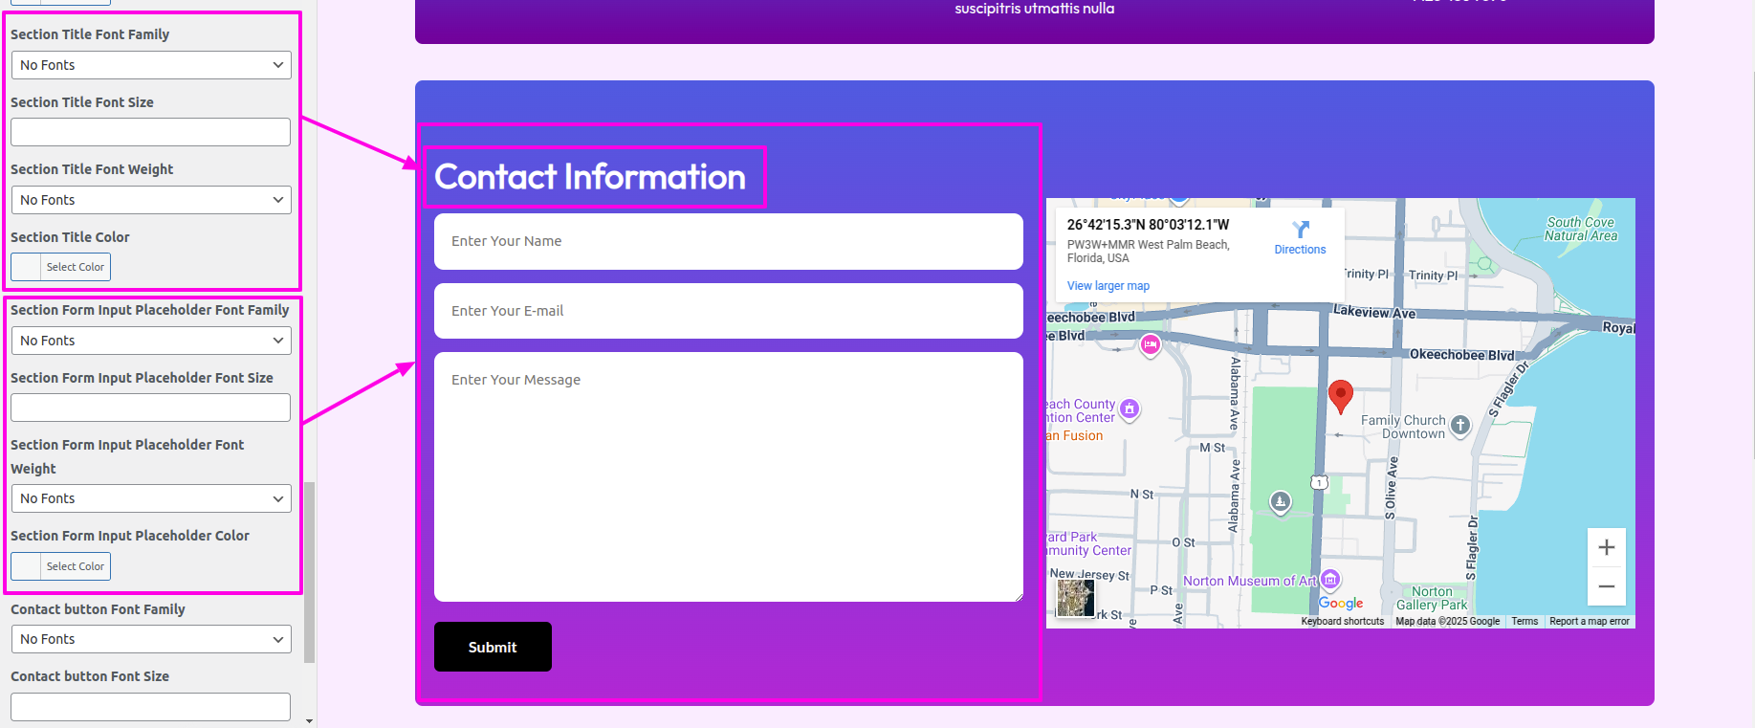Focus the Enter Your Message textarea

coord(728,476)
